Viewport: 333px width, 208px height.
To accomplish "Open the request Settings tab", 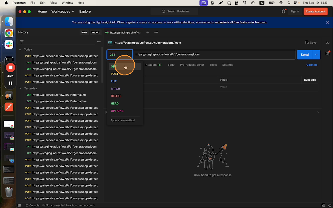I will tap(228, 65).
